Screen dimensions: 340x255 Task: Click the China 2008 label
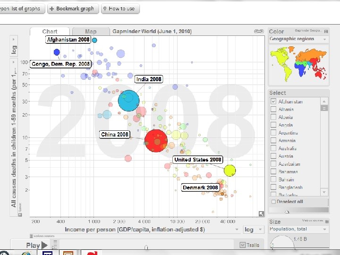[115, 135]
